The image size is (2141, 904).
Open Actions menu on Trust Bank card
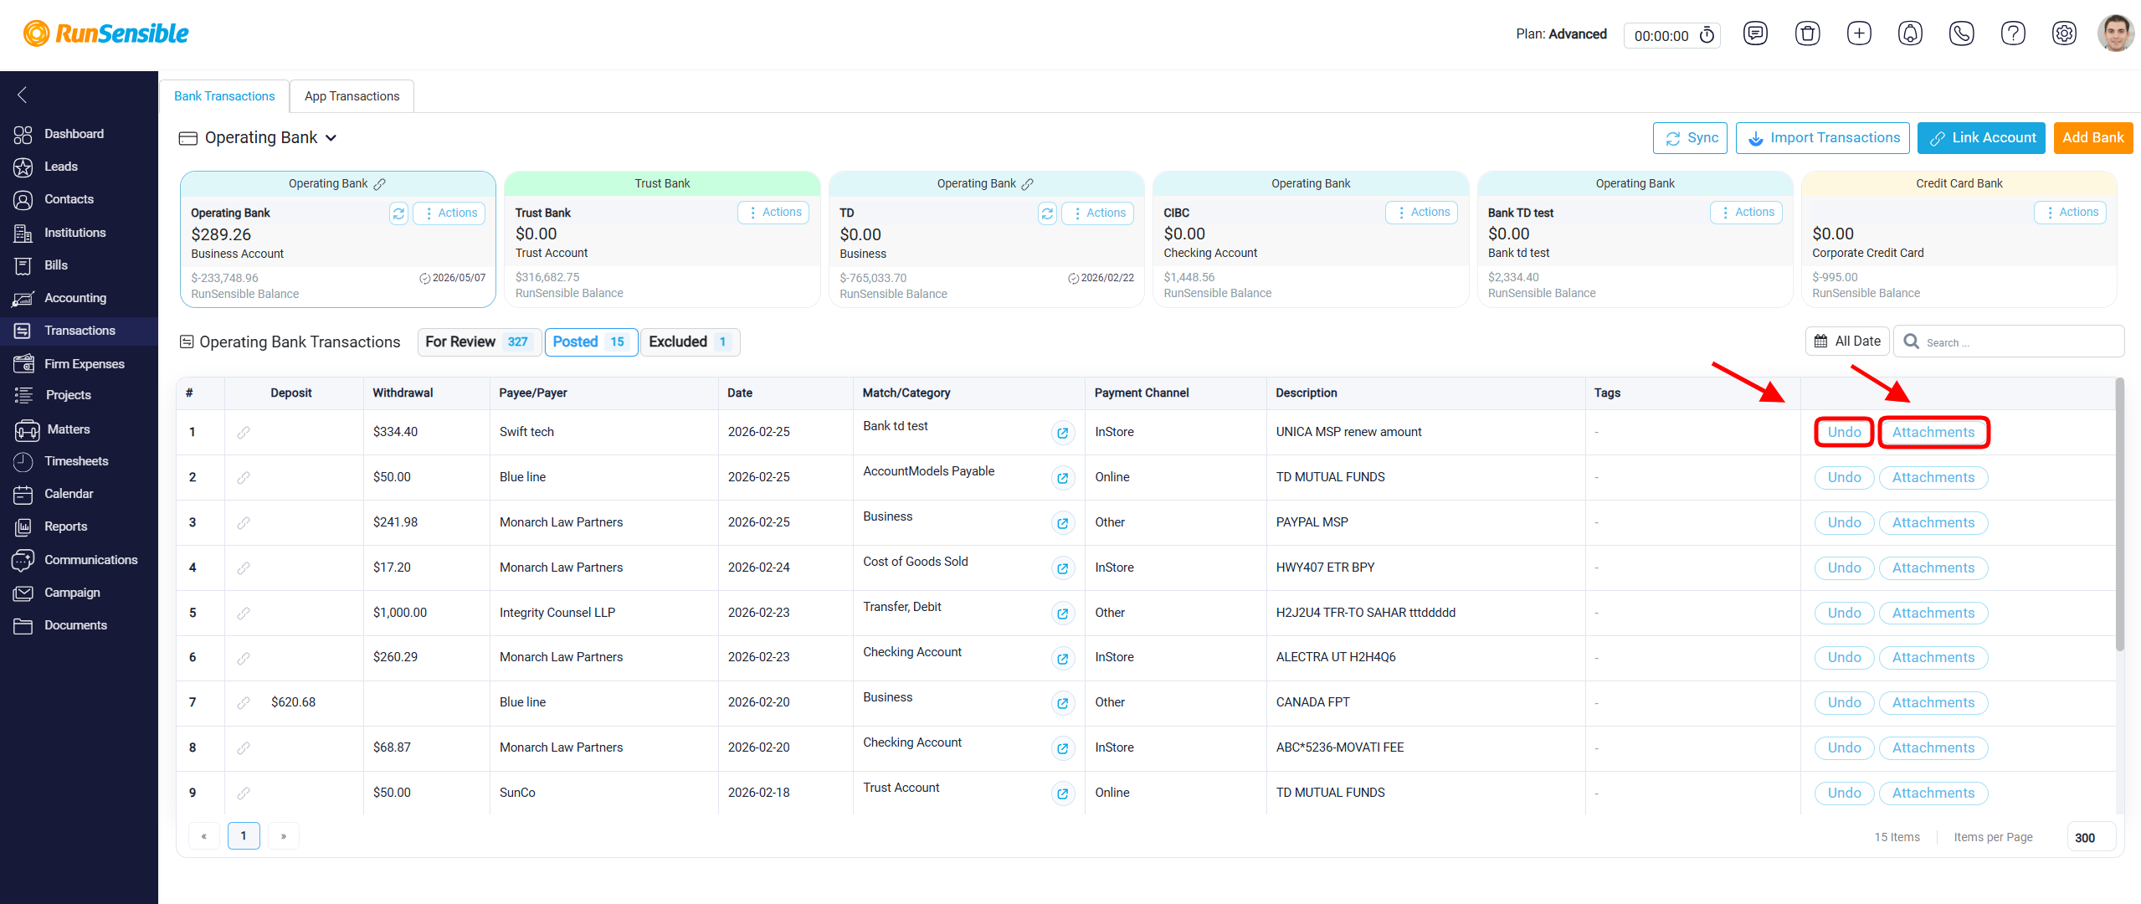[x=773, y=213]
